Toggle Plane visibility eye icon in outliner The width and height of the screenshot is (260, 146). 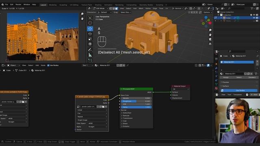coord(254,21)
